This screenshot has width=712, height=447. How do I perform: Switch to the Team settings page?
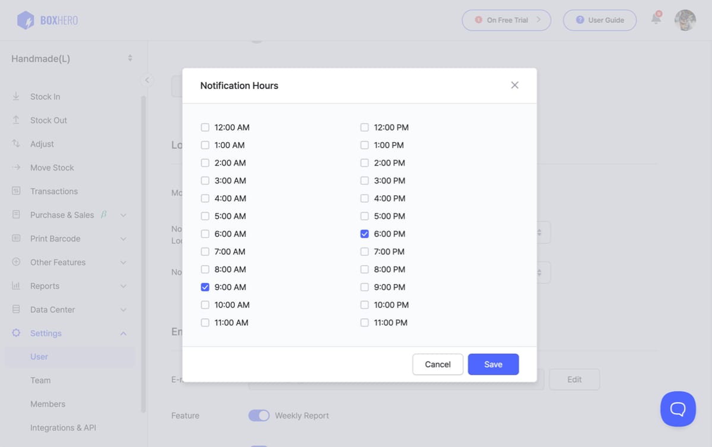(40, 380)
